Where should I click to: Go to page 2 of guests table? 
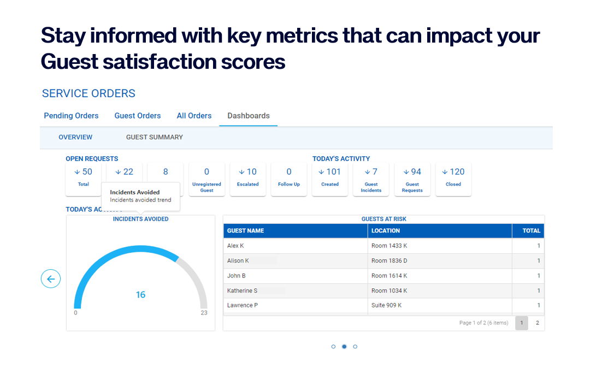(538, 323)
